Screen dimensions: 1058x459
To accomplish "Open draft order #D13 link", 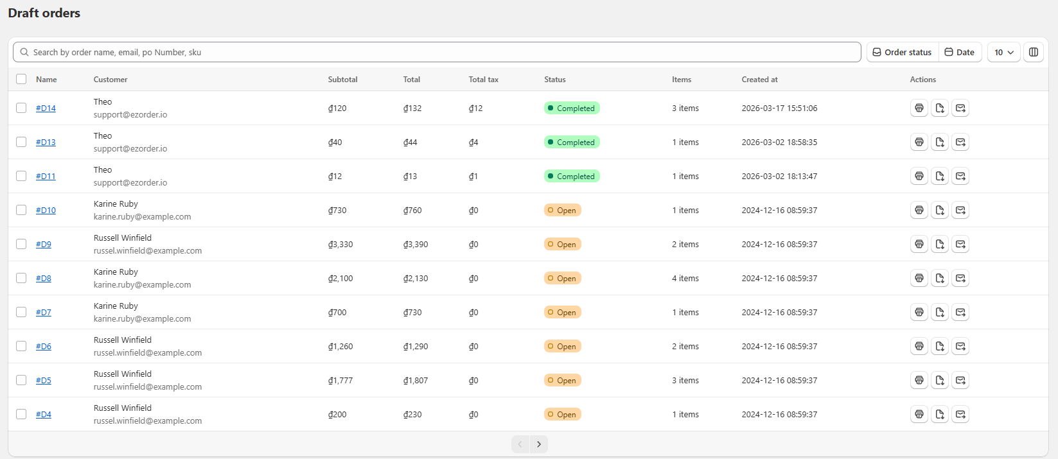I will [46, 142].
